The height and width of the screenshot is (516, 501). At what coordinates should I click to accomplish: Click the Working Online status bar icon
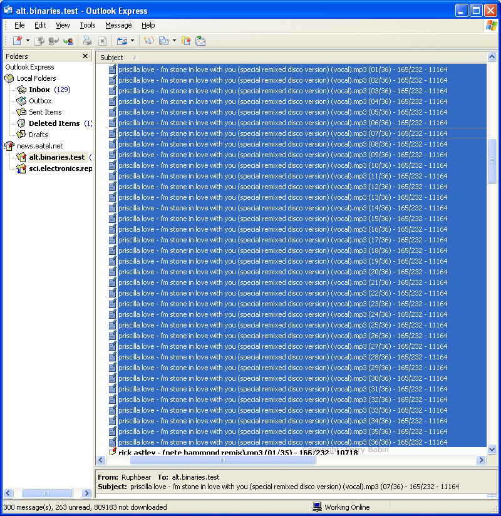(317, 507)
